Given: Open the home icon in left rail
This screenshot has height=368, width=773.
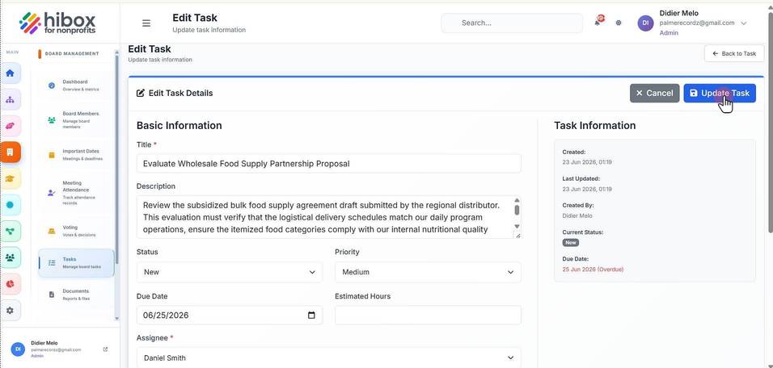Looking at the screenshot, I should coord(10,73).
